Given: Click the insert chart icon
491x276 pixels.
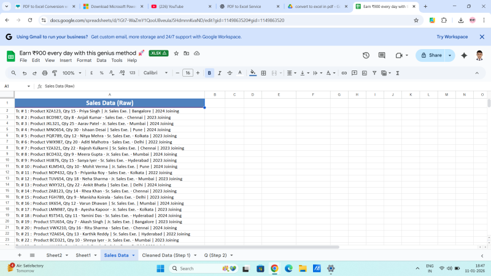Looking at the screenshot, I should [365, 73].
